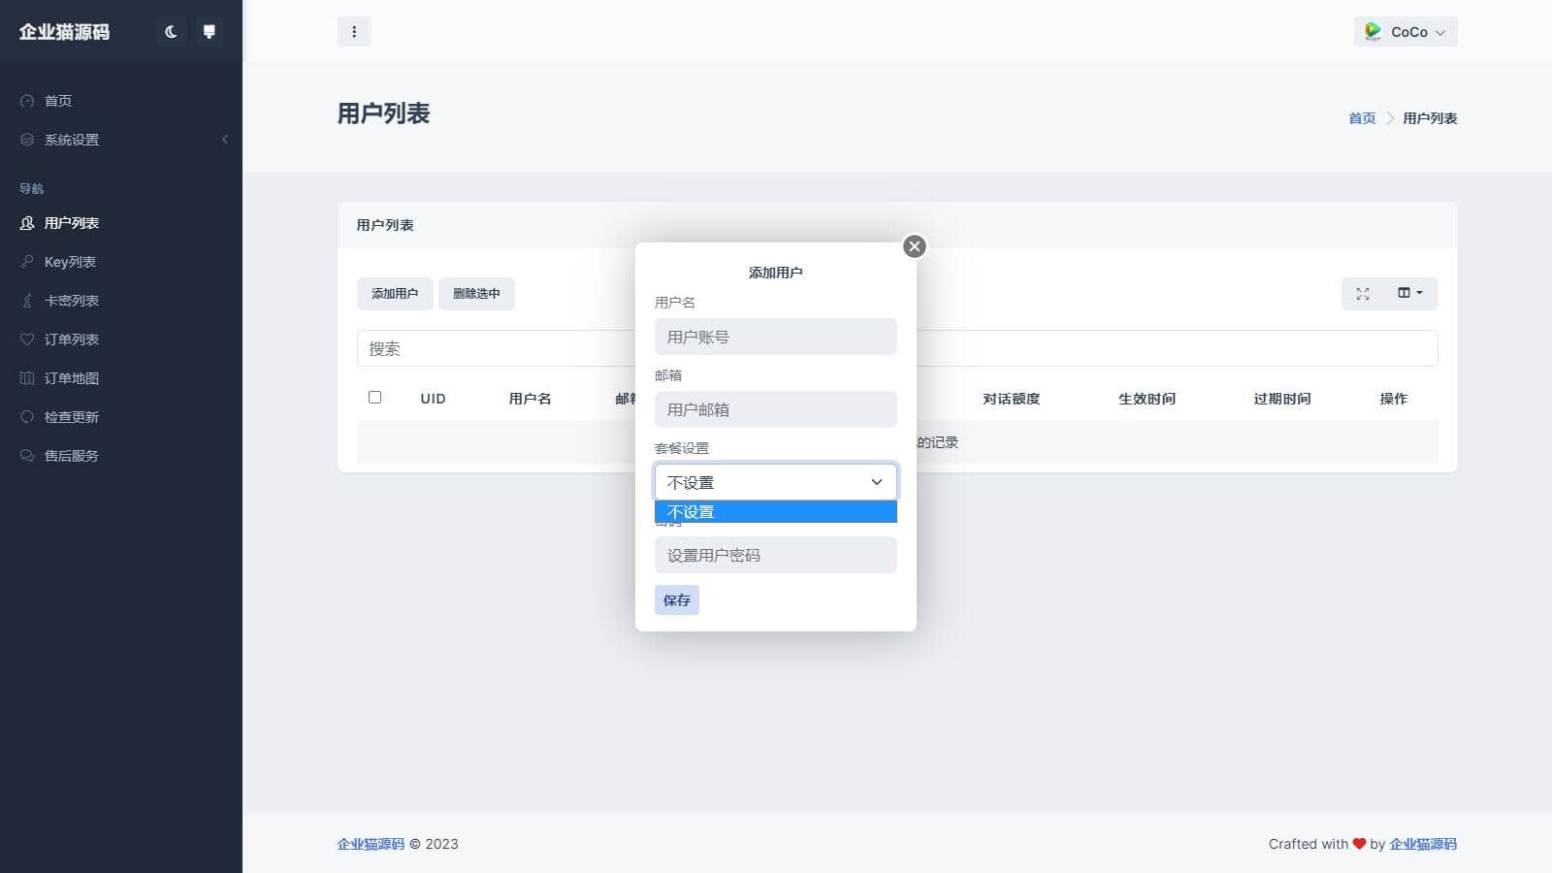Click 检查更新 in the sidebar
Screen dimensions: 1552x873
coord(72,417)
